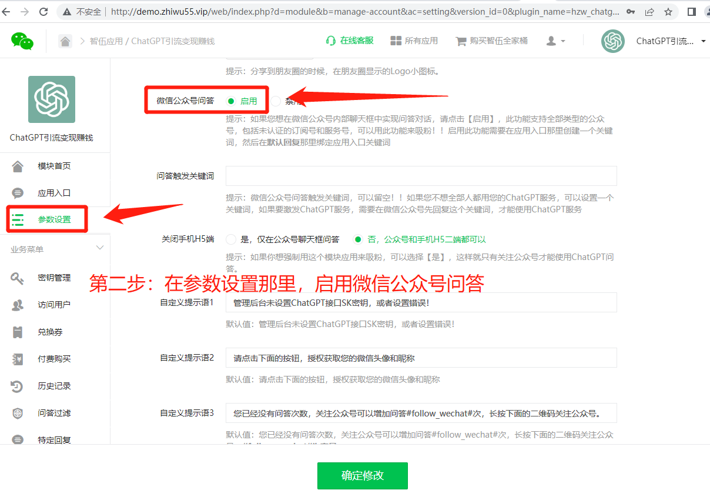Open 密钥管理 key management

(55, 278)
